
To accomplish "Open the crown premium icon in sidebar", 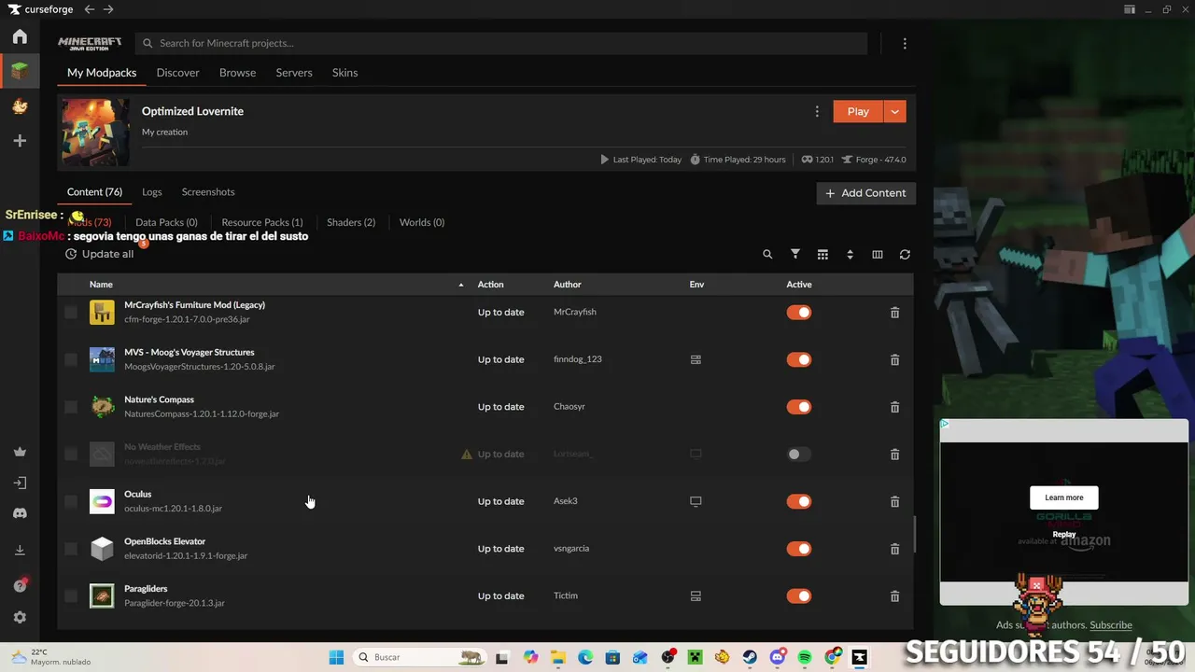I will coord(20,452).
